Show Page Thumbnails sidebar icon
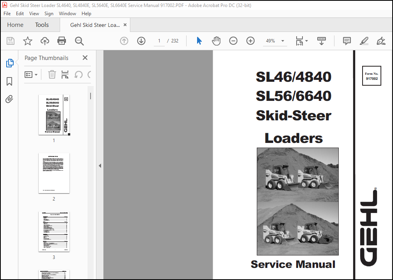This screenshot has width=393, height=280. point(9,63)
